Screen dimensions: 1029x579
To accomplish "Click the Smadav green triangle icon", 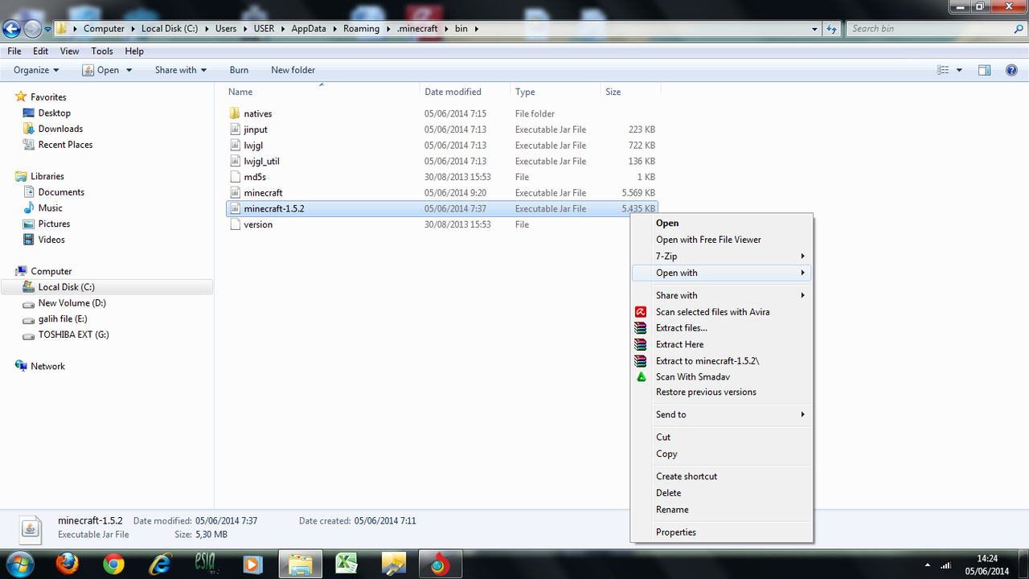I will (641, 376).
